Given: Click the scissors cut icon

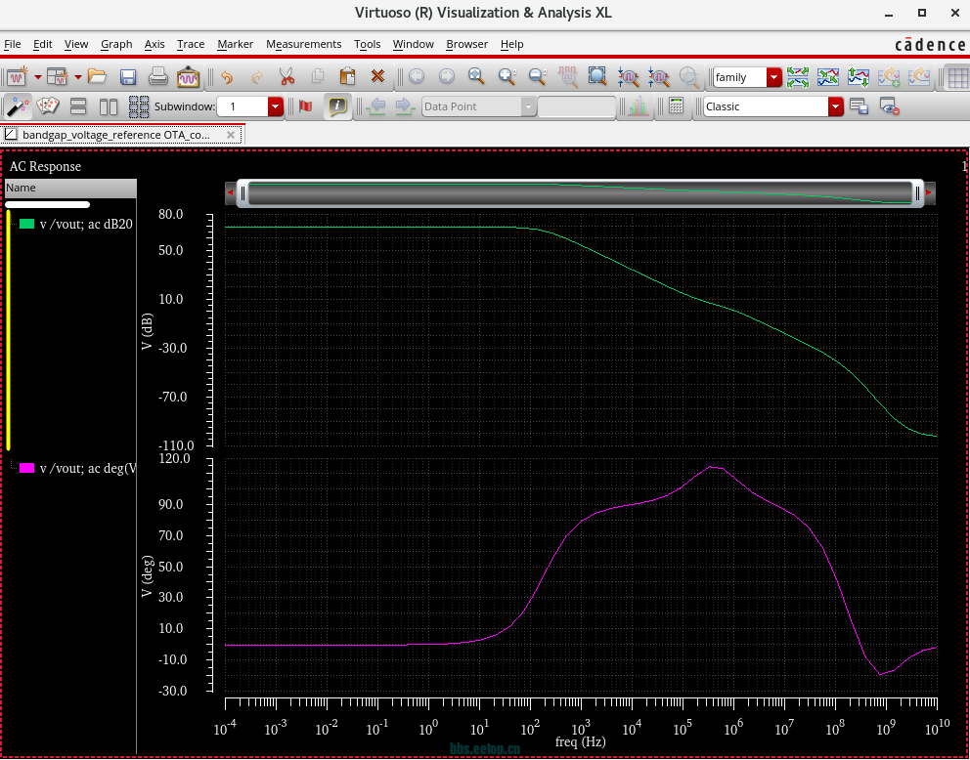Looking at the screenshot, I should pyautogui.click(x=287, y=76).
